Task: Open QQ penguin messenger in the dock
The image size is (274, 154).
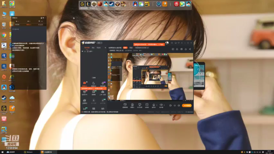Action: coord(135,4)
